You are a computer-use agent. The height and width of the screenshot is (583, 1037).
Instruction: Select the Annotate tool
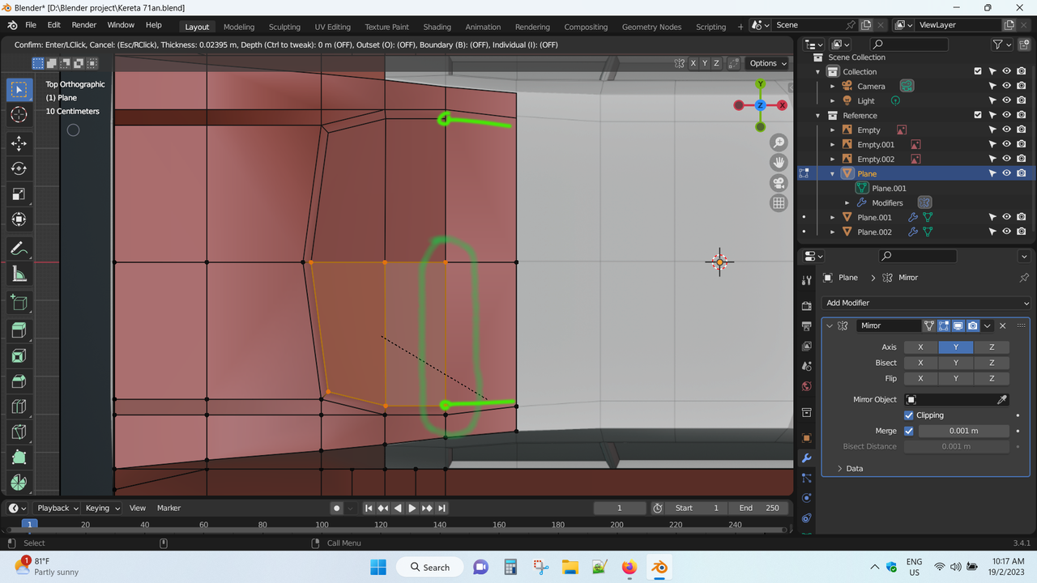19,249
